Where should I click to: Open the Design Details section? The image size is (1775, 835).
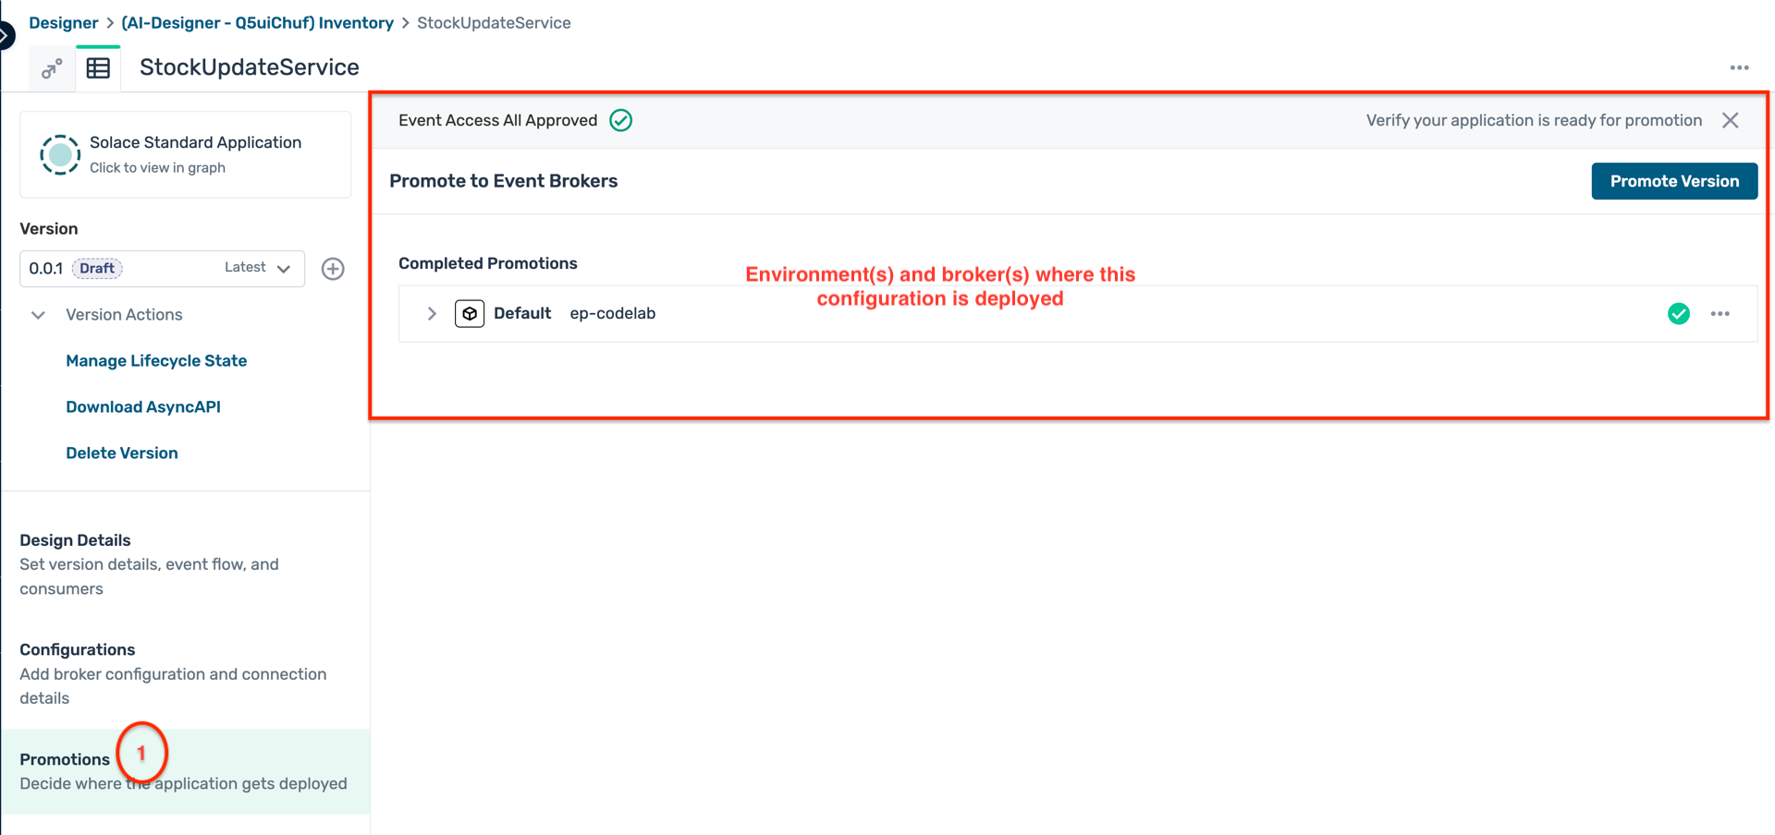click(75, 540)
